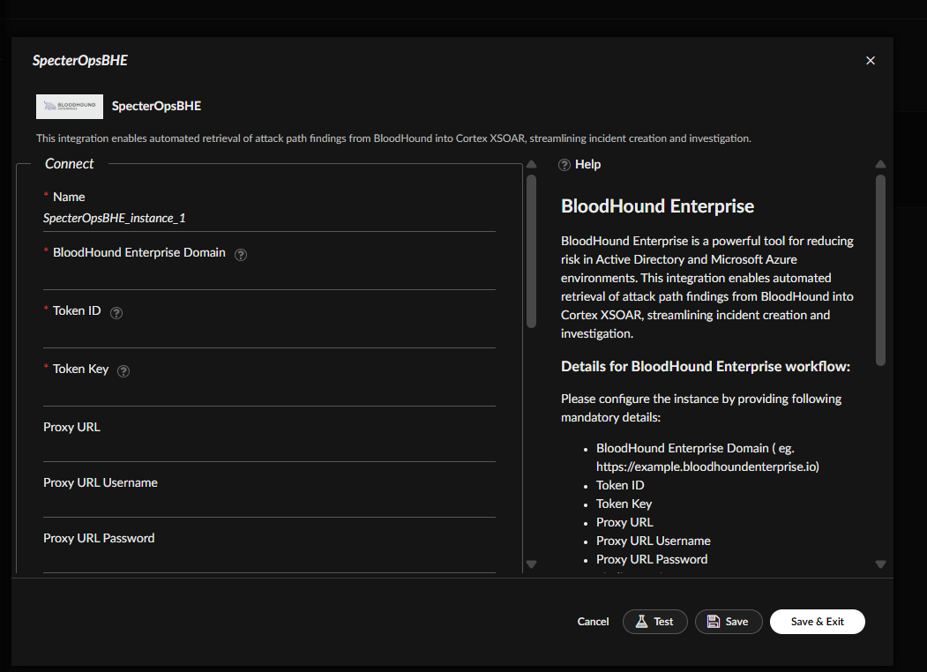Open the Token ID help tooltip
This screenshot has width=927, height=672.
coord(116,312)
